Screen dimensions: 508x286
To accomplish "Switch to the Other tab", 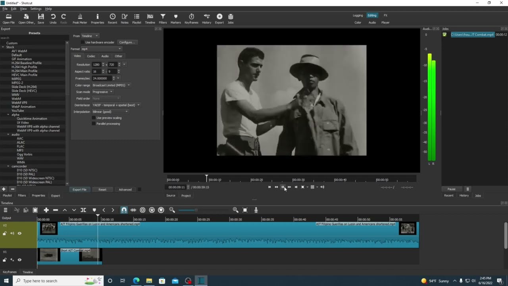I will click(x=118, y=56).
